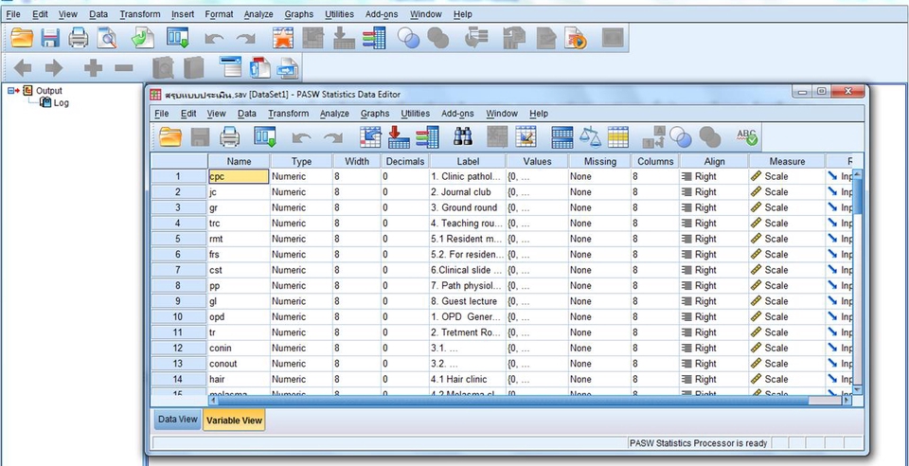Save icon in the Output viewer toolbar

tap(50, 38)
